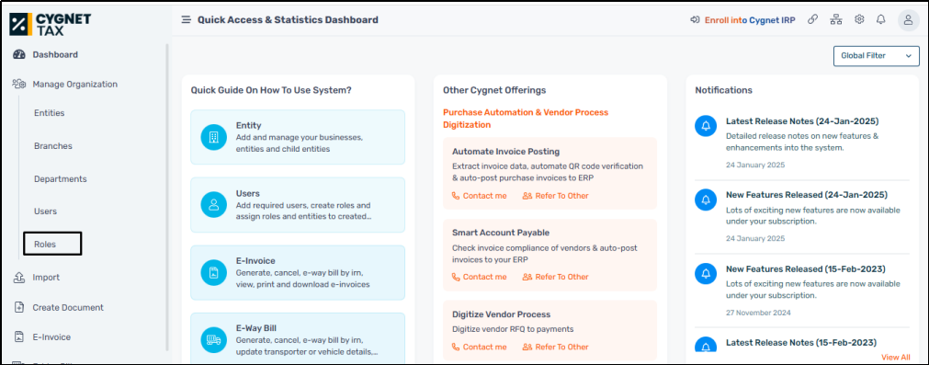Screen dimensions: 929x365
Task: Collapse sidebar with the hamburger menu icon
Action: click(186, 19)
